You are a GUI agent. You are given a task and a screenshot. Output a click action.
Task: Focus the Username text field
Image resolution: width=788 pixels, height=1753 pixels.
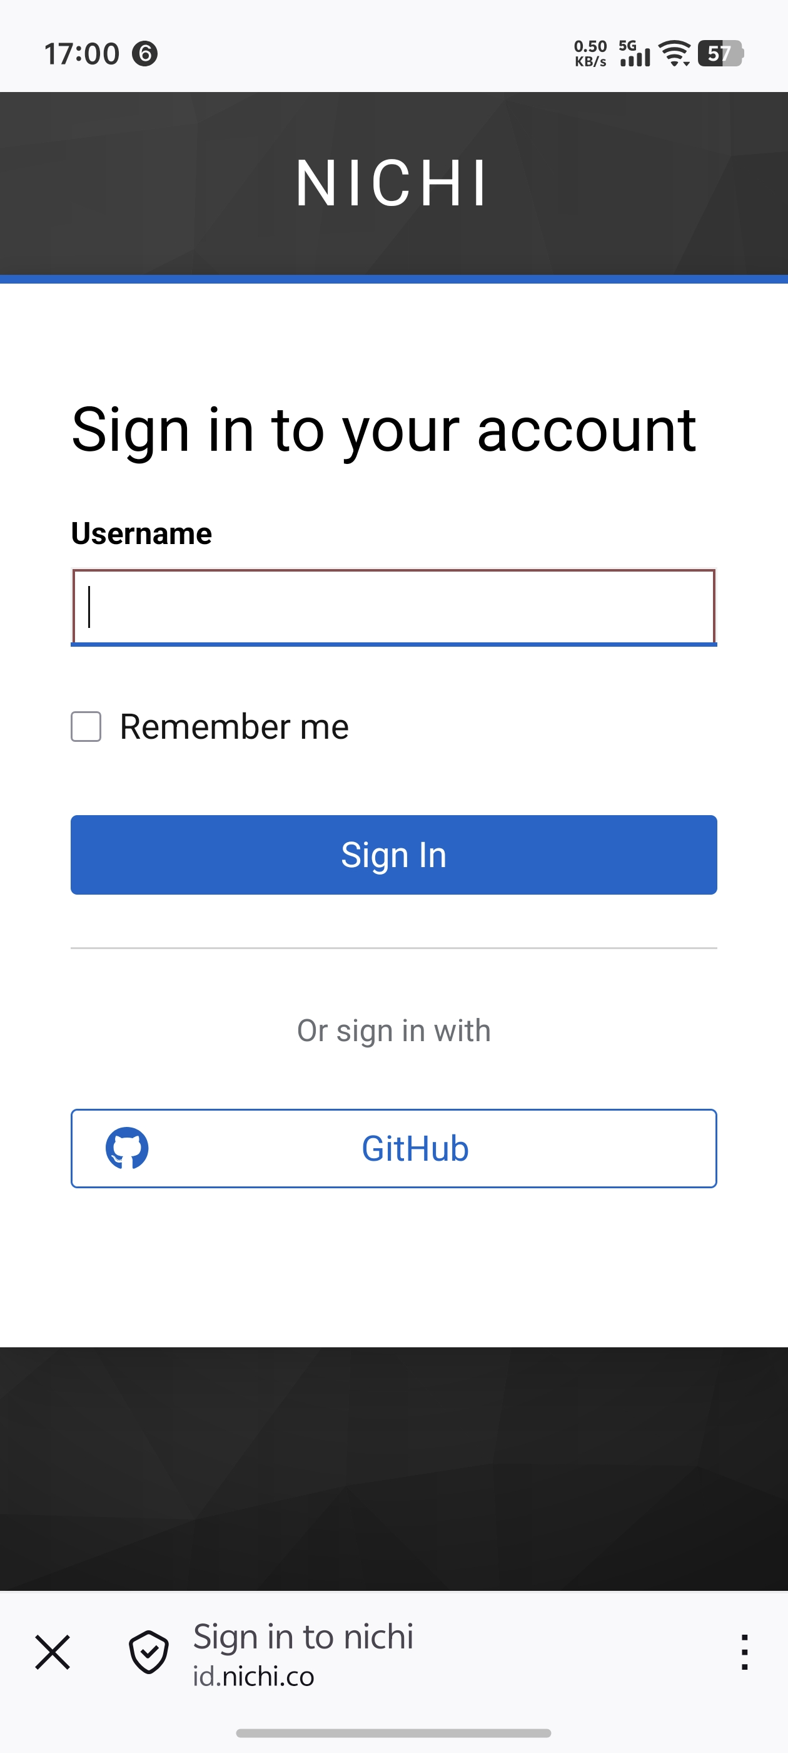tap(393, 607)
